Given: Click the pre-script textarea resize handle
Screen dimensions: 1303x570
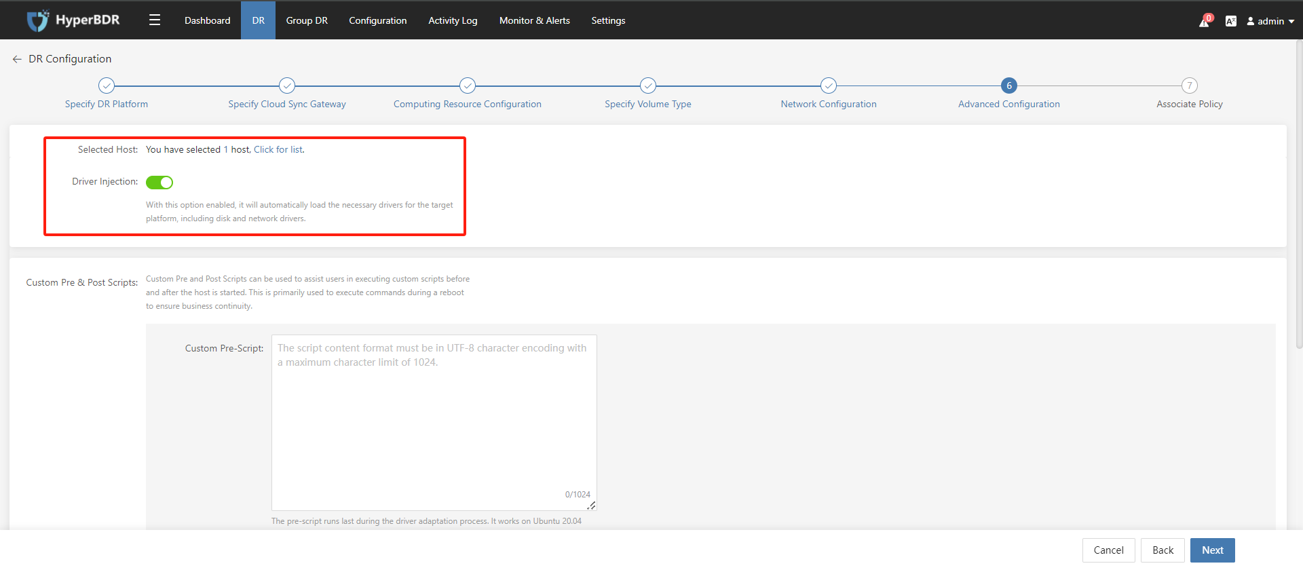Looking at the screenshot, I should (x=592, y=506).
